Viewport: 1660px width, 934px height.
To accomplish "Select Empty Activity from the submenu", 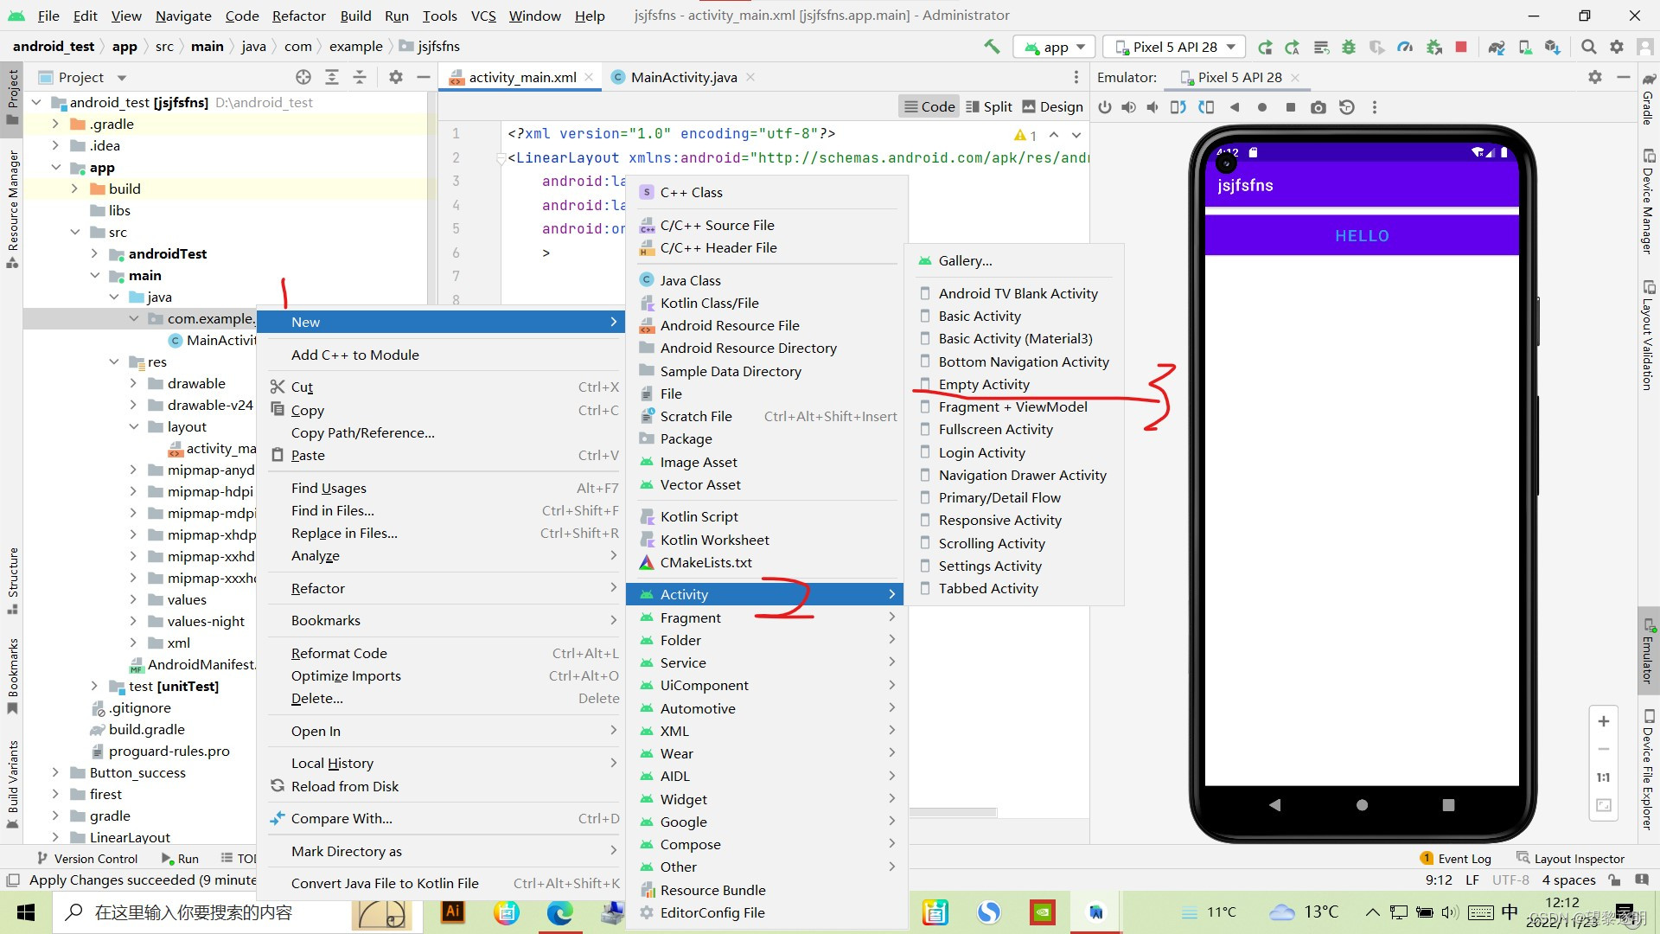I will tap(984, 384).
